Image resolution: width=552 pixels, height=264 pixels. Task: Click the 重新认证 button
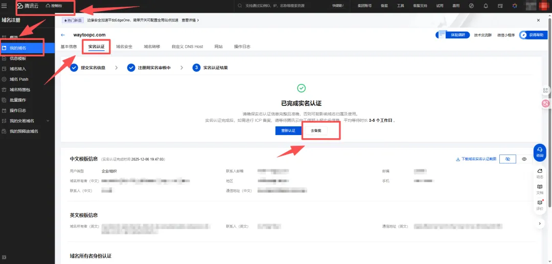288,130
